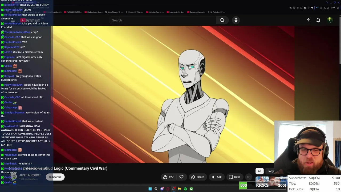Viewport: 341px width, 192px height.
Task: Click chat username Kirbyosh
Action: (x=10, y=76)
